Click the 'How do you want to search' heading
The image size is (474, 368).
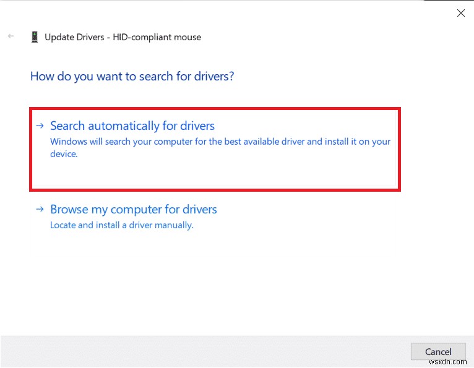coord(132,77)
